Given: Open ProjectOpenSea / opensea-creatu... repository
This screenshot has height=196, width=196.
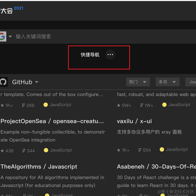Looking at the screenshot, I should [52, 121].
